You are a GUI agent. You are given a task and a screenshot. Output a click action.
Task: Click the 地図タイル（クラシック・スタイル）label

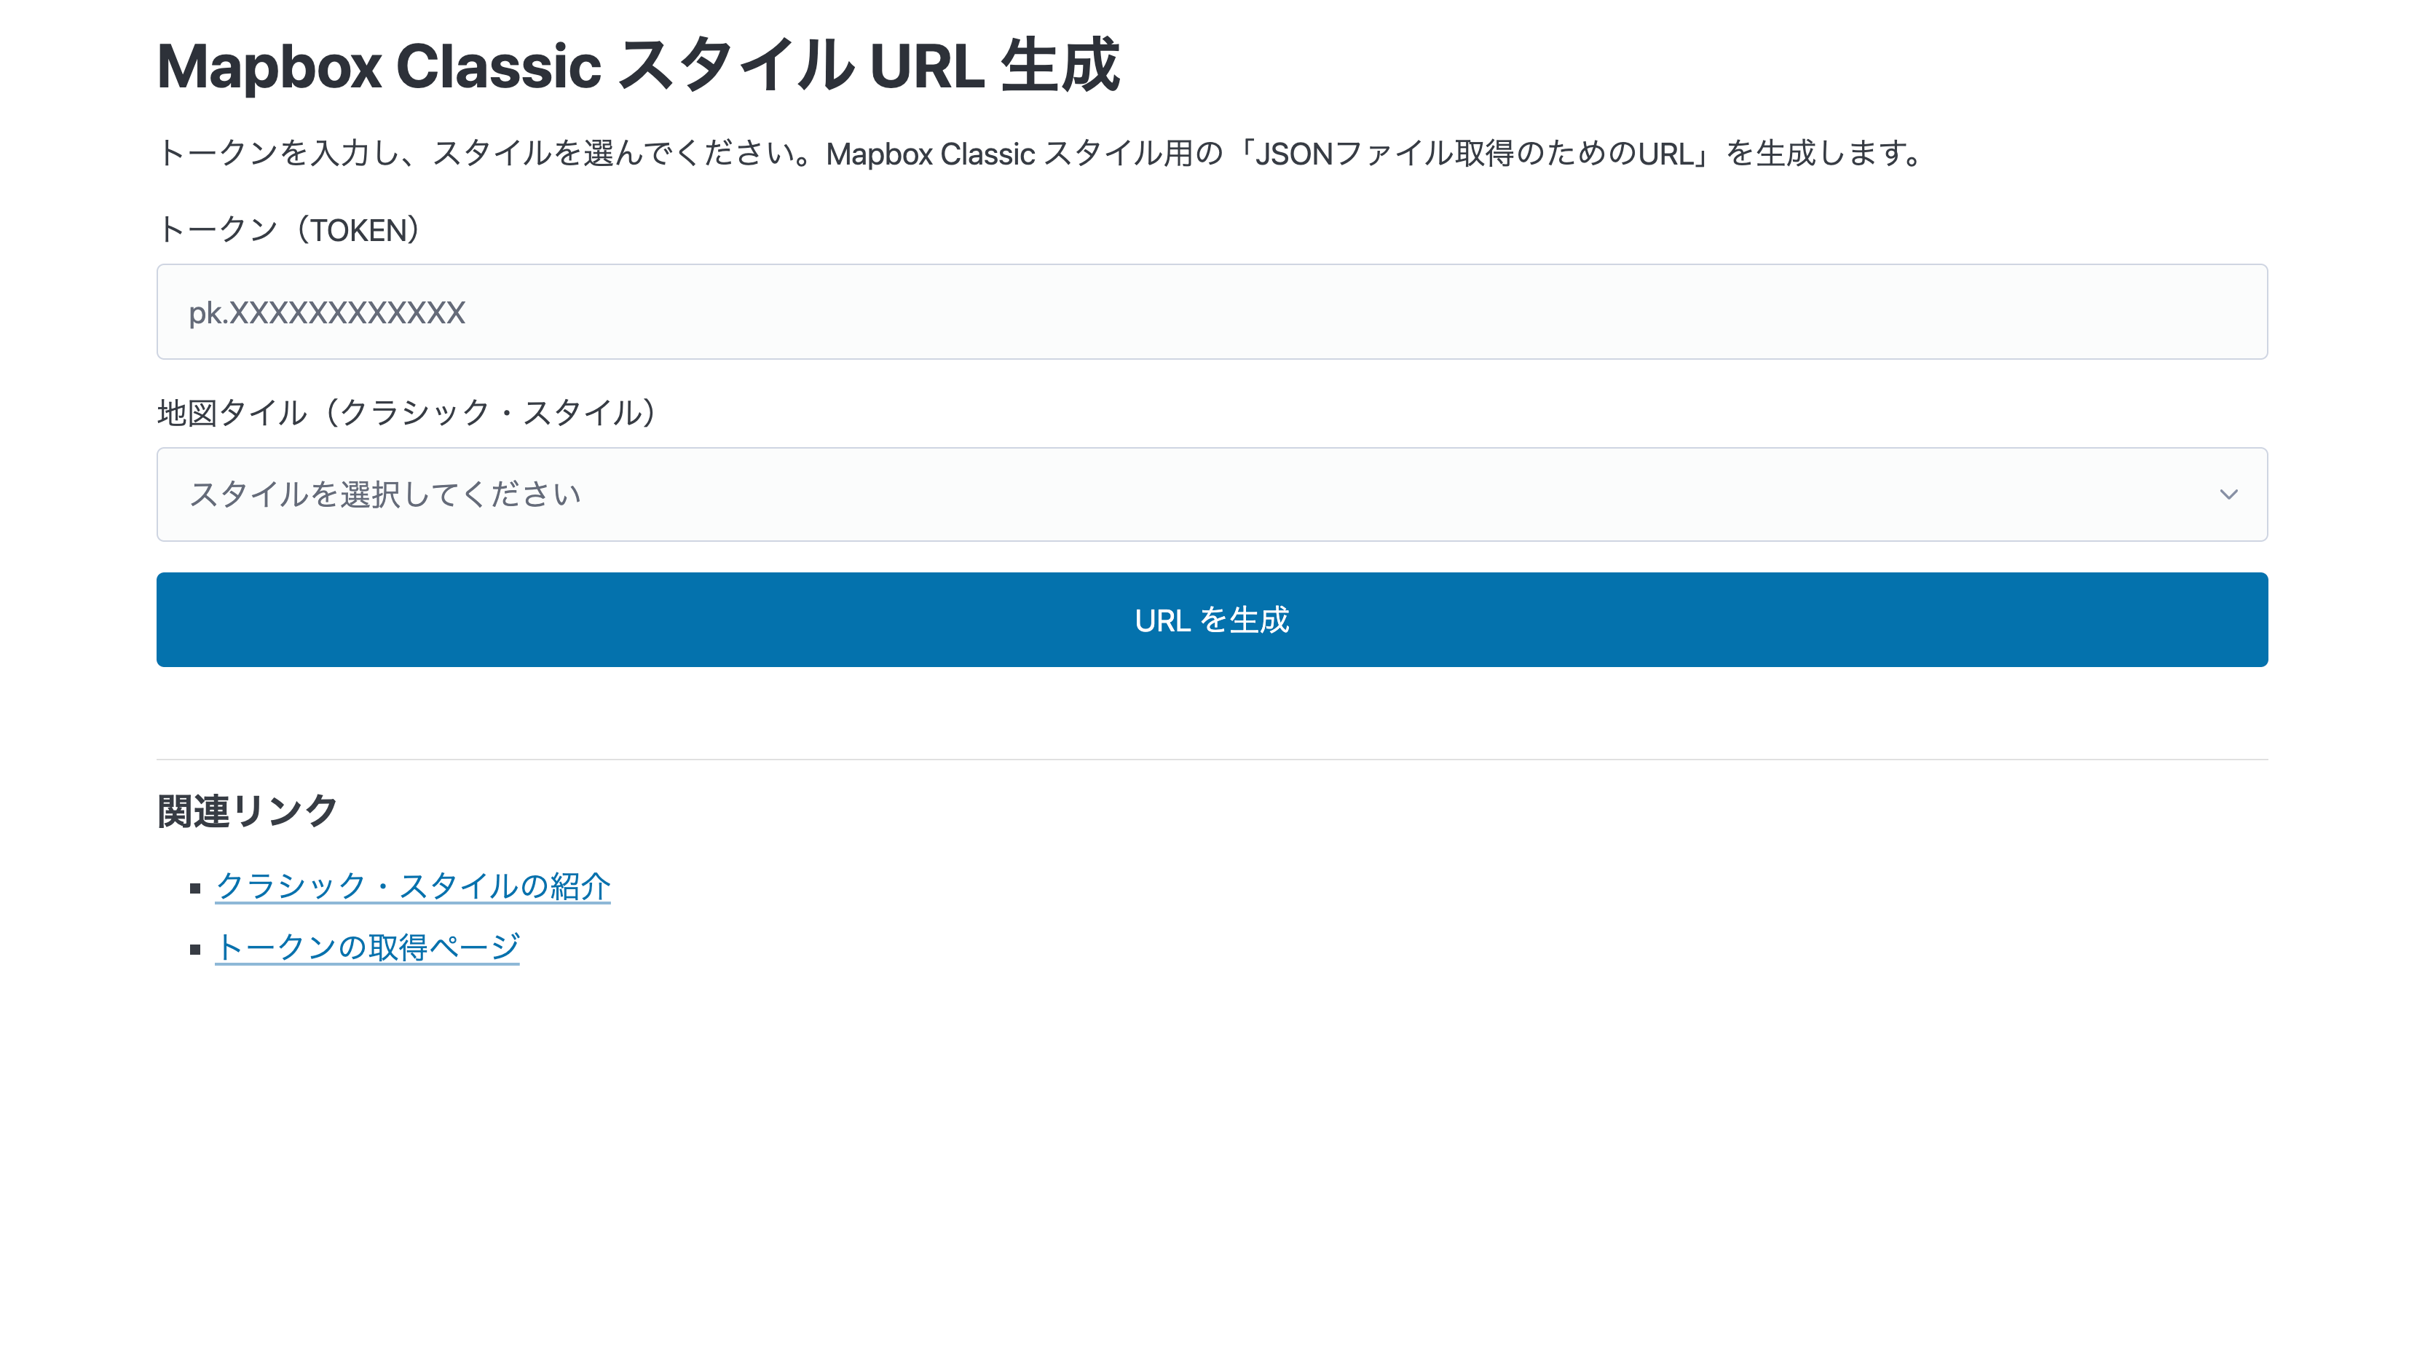[408, 411]
